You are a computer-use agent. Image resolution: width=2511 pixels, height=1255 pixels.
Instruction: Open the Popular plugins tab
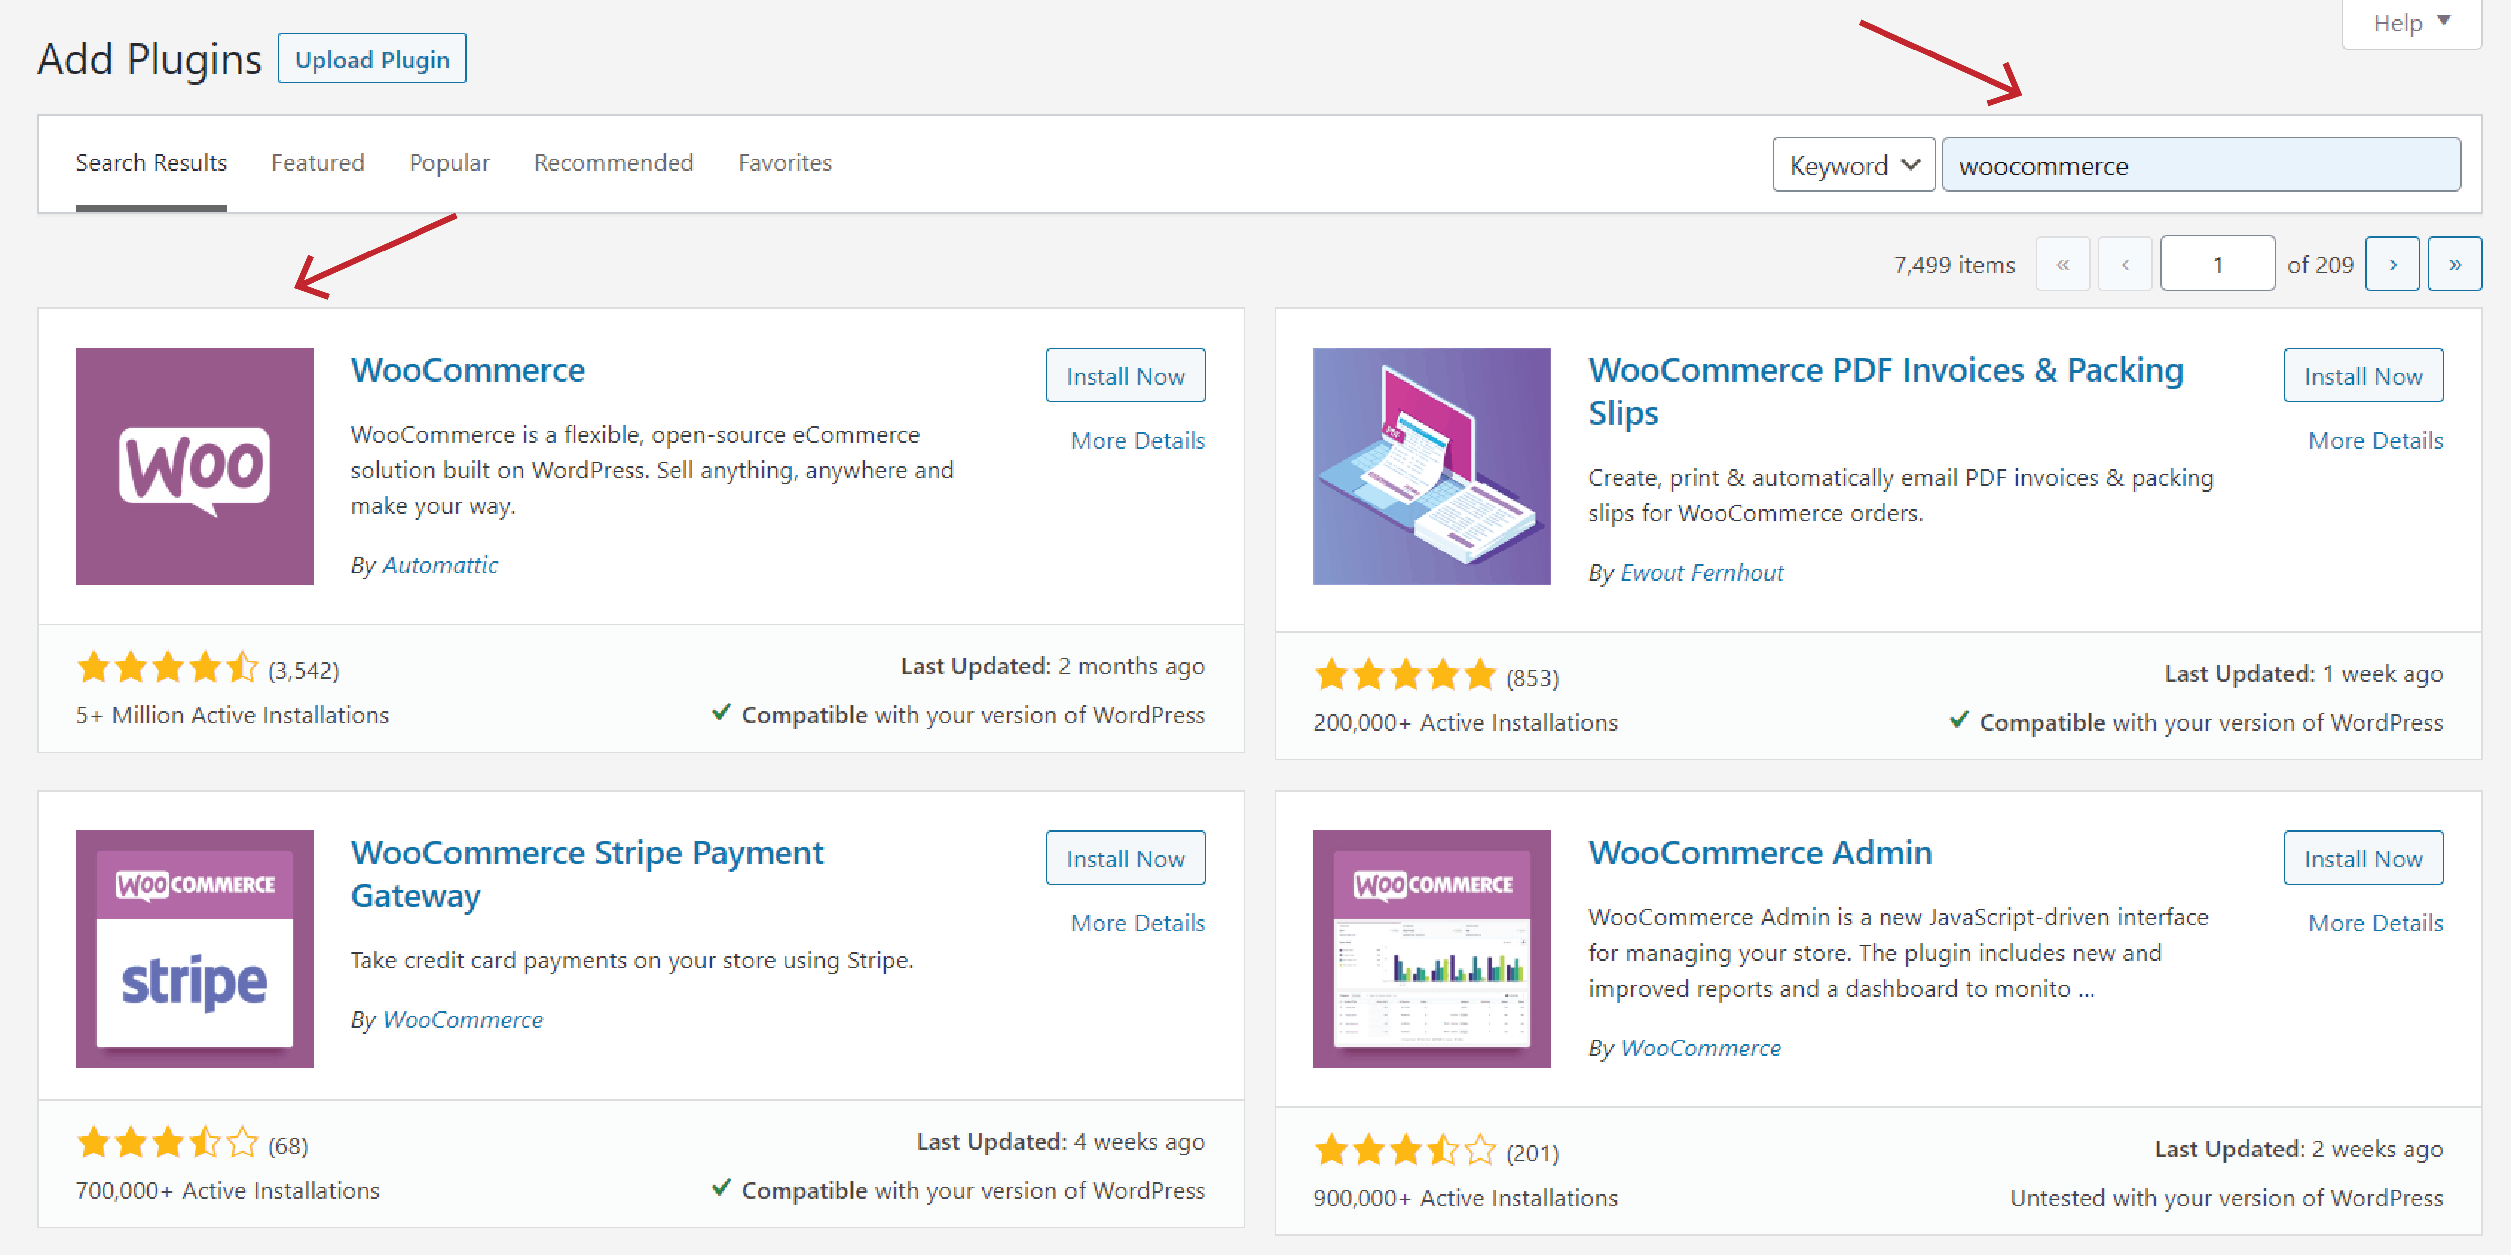(x=449, y=163)
